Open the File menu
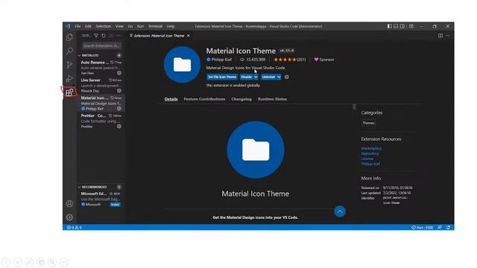477x268 pixels. tap(78, 26)
